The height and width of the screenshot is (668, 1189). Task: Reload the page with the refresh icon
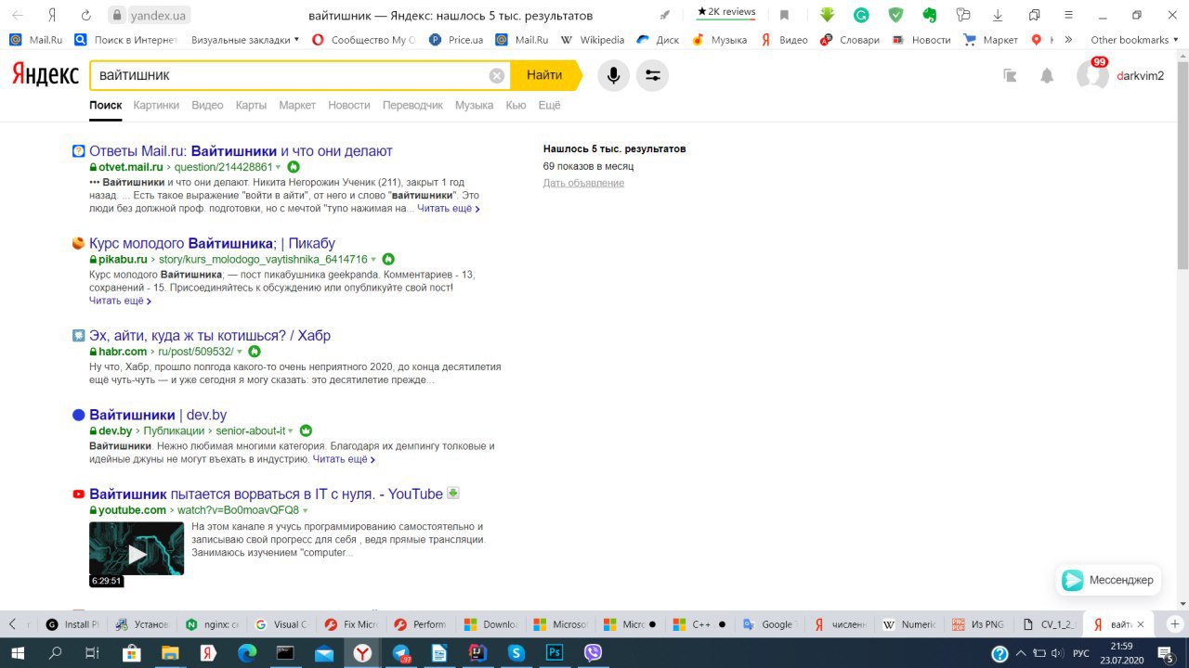86,15
